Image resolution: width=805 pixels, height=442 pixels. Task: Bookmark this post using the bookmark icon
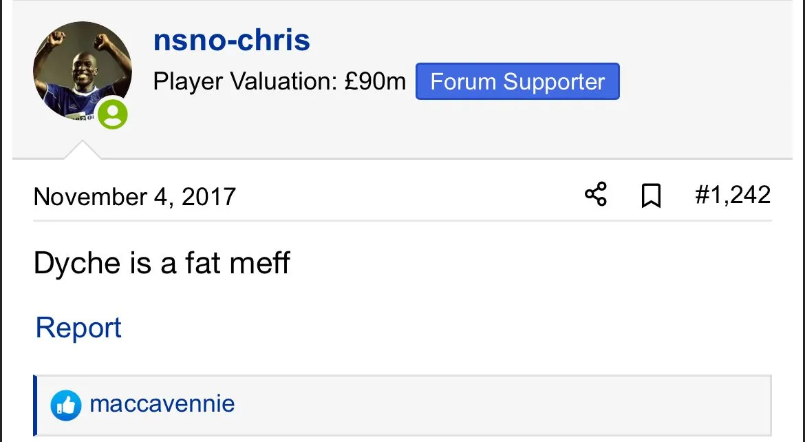650,196
